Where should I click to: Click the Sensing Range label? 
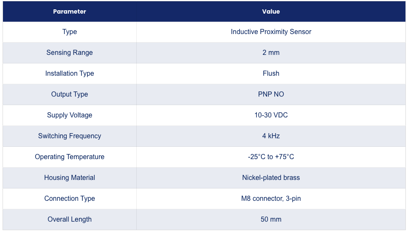[70, 53]
